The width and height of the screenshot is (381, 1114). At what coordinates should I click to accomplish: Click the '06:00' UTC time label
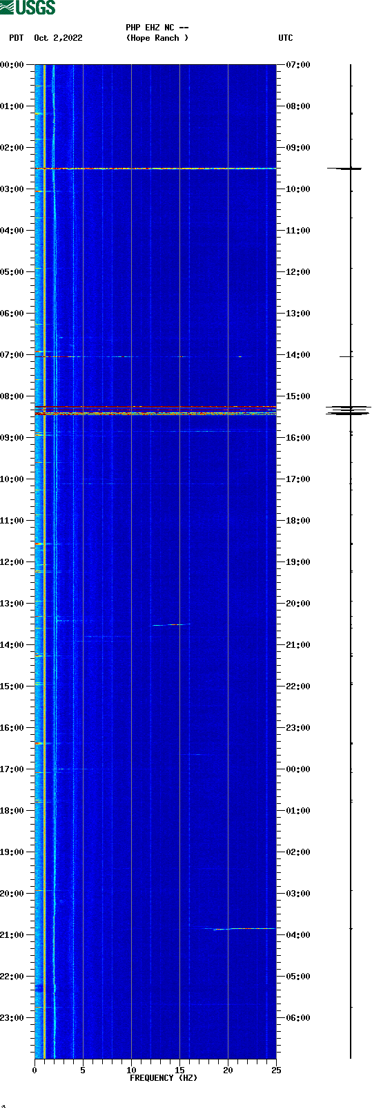298,1018
